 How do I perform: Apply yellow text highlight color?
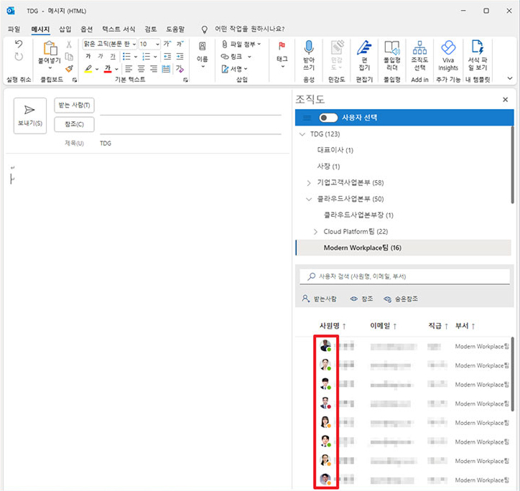click(88, 69)
